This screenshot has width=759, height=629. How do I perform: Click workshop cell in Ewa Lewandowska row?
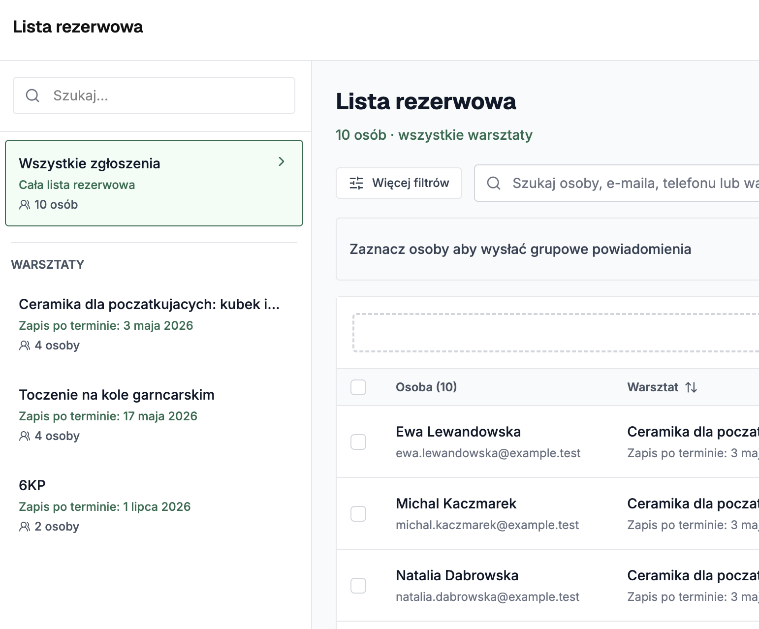pos(693,442)
